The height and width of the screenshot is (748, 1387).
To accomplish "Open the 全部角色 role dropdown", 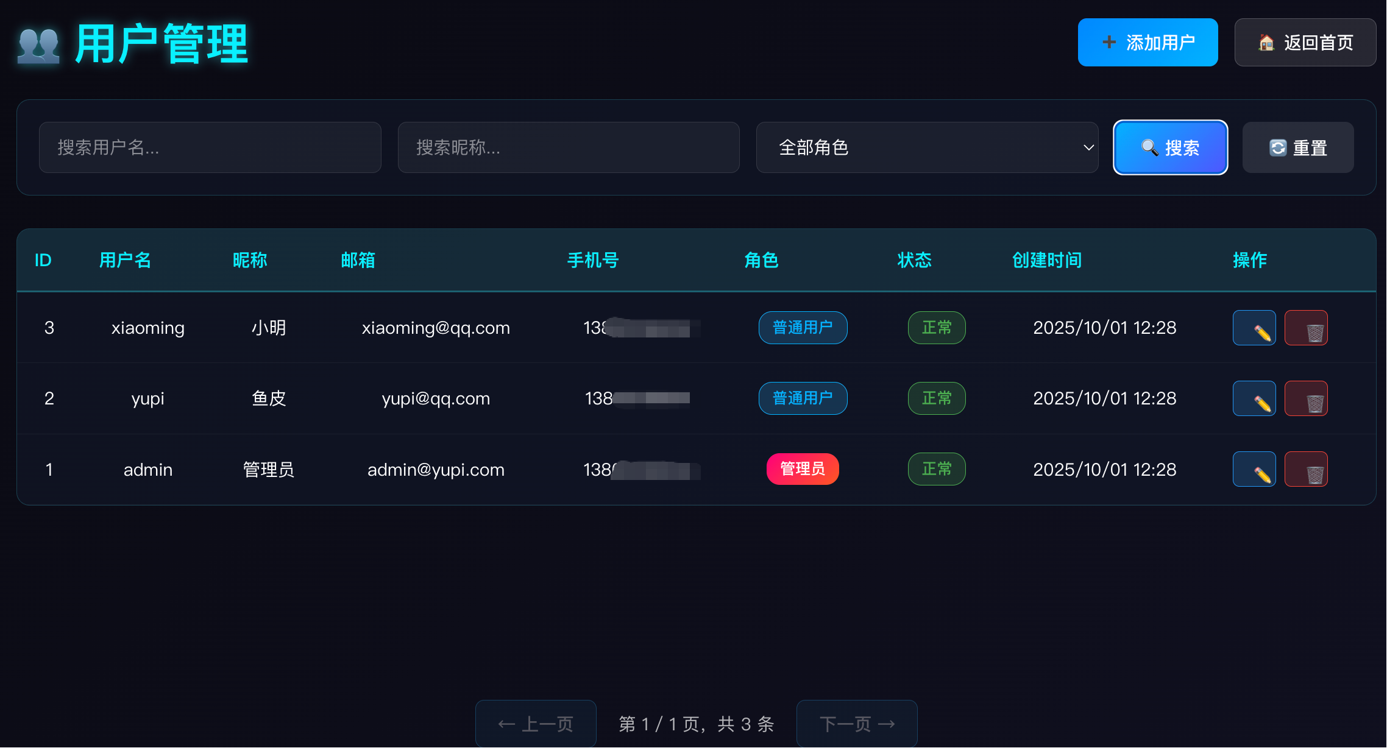I will (926, 147).
